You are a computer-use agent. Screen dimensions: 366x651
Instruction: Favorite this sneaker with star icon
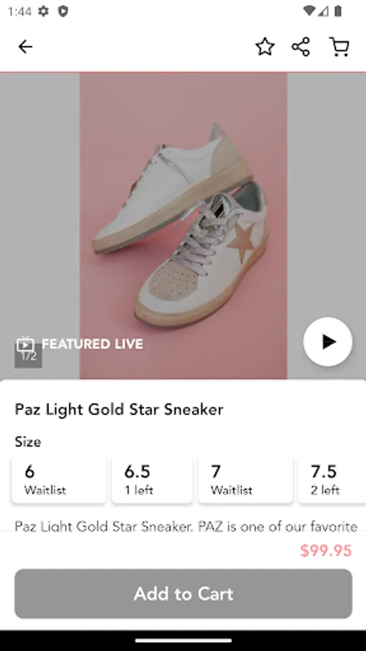[265, 46]
